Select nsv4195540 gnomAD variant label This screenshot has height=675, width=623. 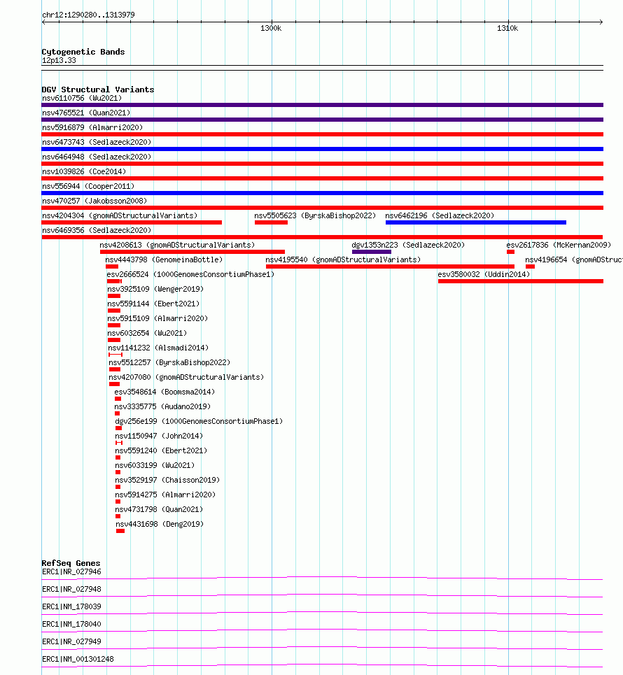pos(343,260)
